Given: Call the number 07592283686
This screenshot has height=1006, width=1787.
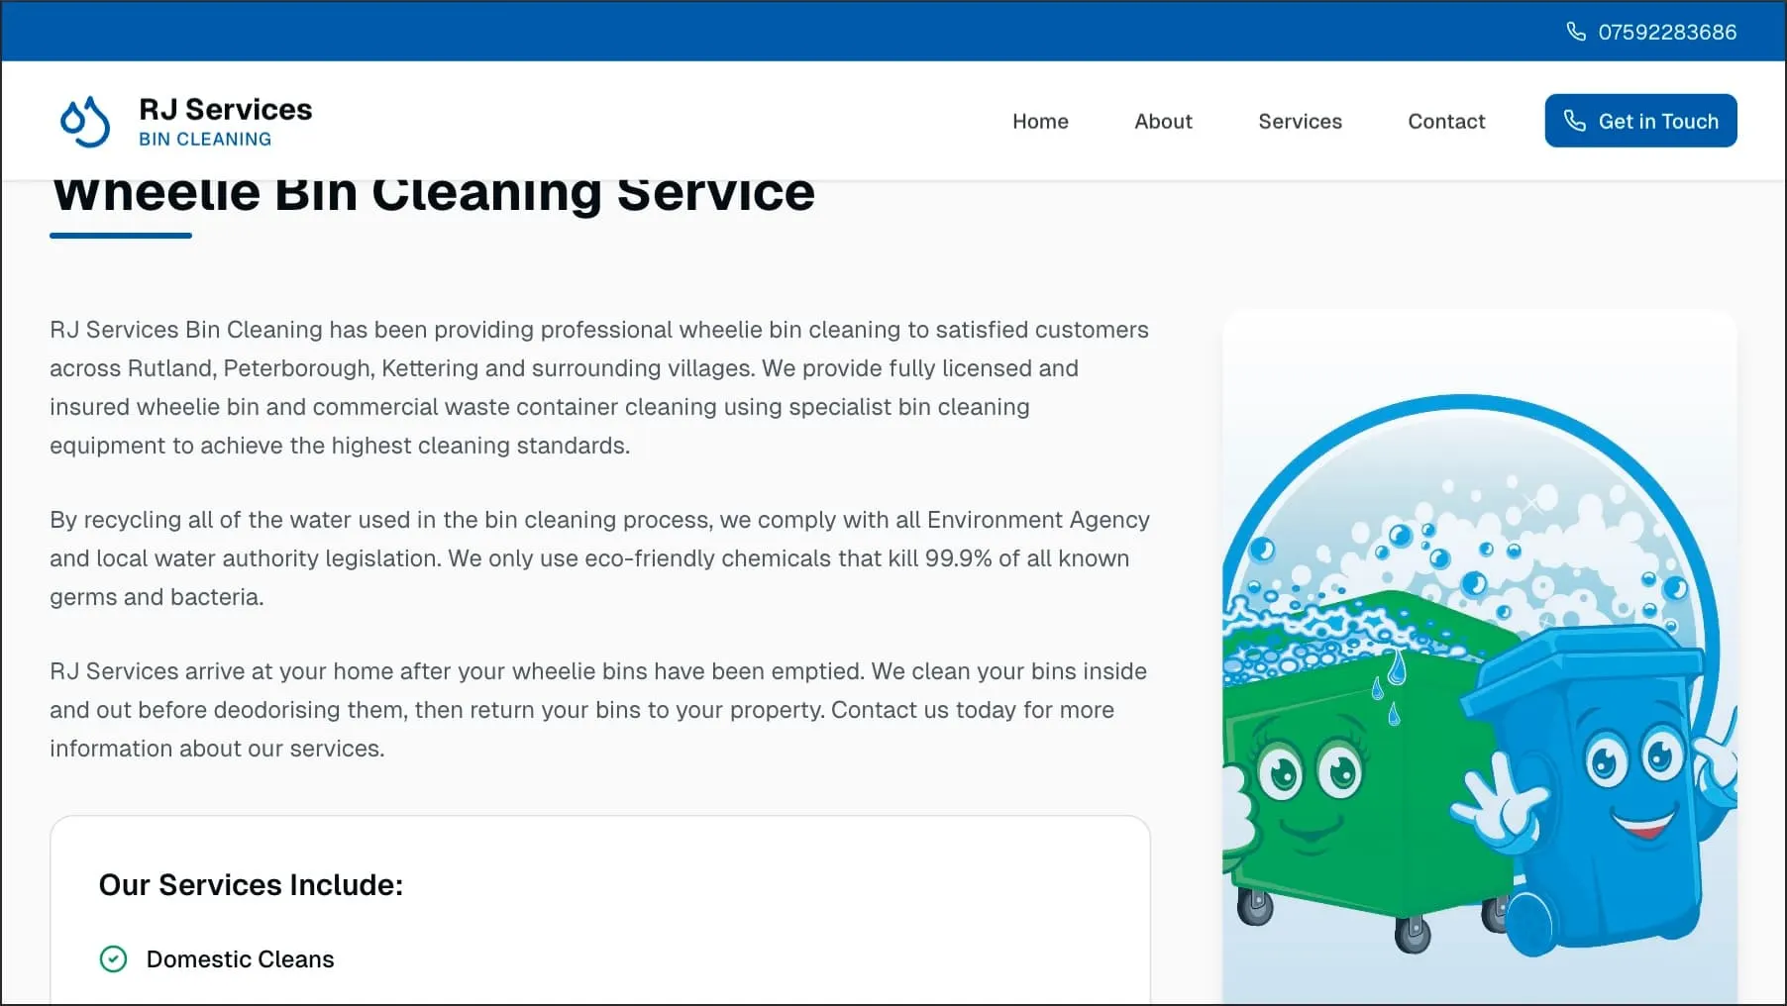Looking at the screenshot, I should coord(1667,32).
